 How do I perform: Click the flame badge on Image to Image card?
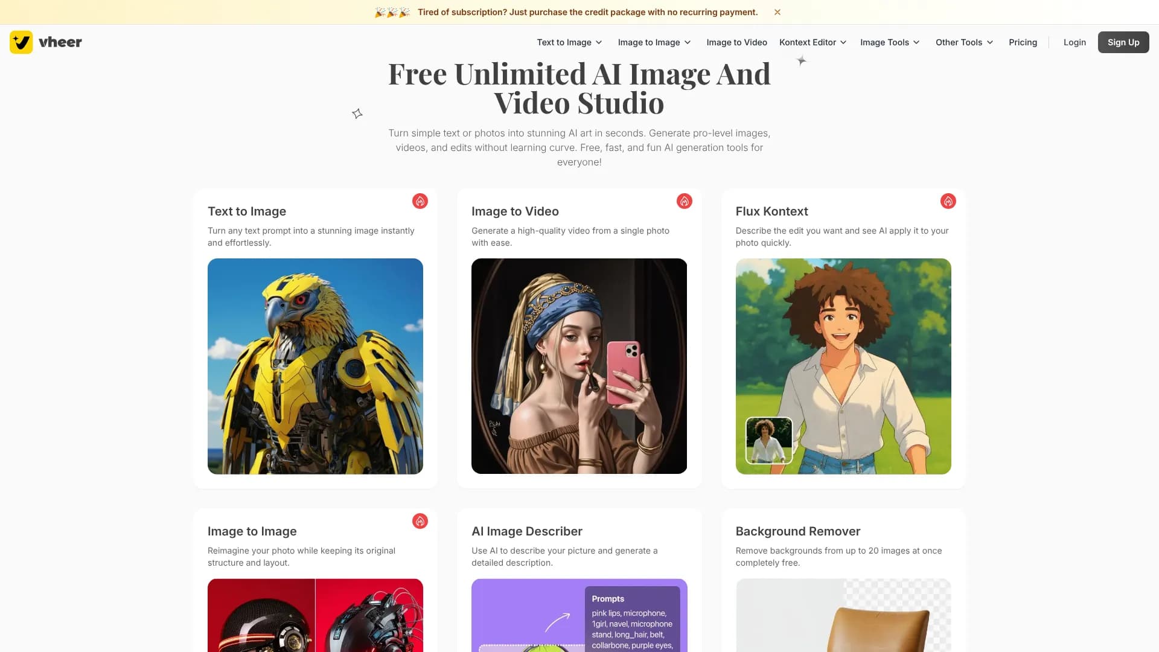pos(420,521)
